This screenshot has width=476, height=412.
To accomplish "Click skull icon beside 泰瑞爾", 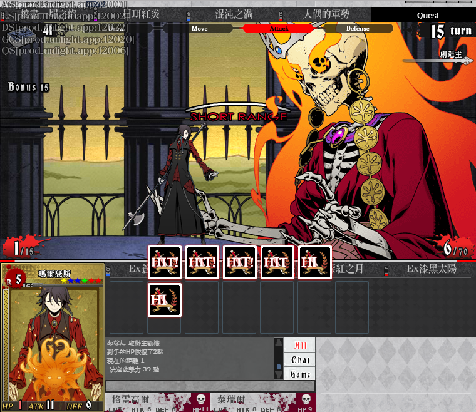I will click(306, 399).
